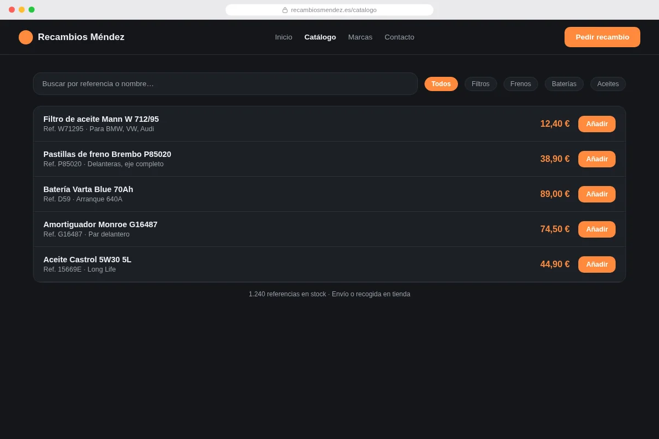The height and width of the screenshot is (439, 659).
Task: Add Filtro de aceite Mann to cart
Action: [x=597, y=124]
